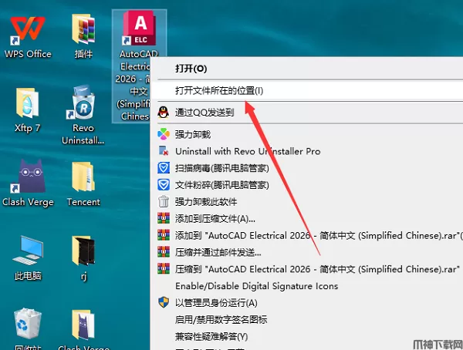The width and height of the screenshot is (463, 350).
Task: Choose 打开(O) from the context menu
Action: pyautogui.click(x=307, y=69)
